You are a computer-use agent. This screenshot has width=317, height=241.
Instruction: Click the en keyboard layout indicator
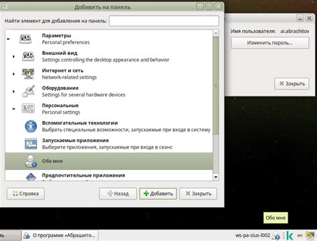300,235
